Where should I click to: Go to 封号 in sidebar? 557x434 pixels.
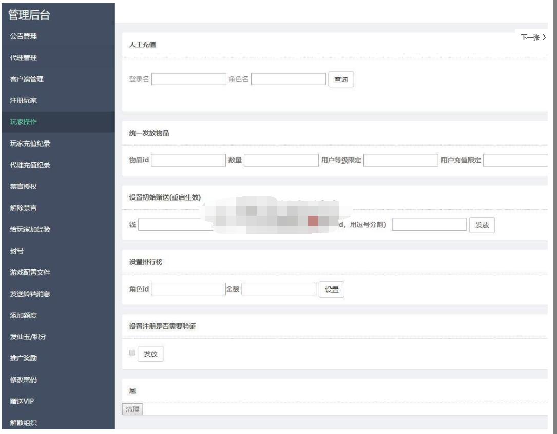(x=17, y=251)
